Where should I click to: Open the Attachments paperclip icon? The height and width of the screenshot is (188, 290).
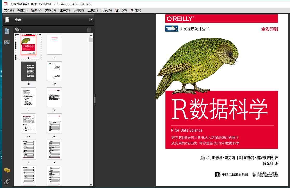[x=7, y=181]
